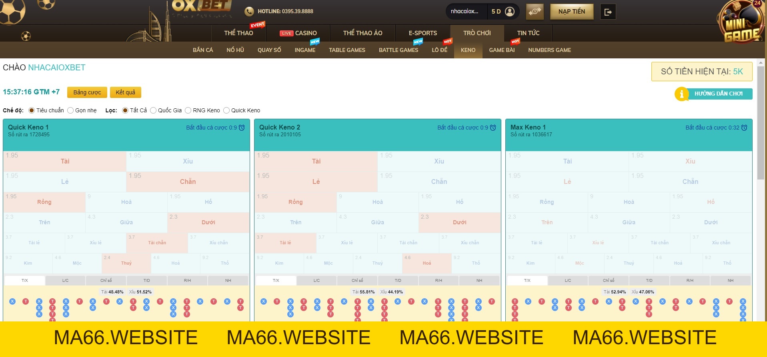Viewport: 767px width, 357px height.
Task: Select the Gọn nhẹ mode radio button
Action: pyautogui.click(x=70, y=110)
